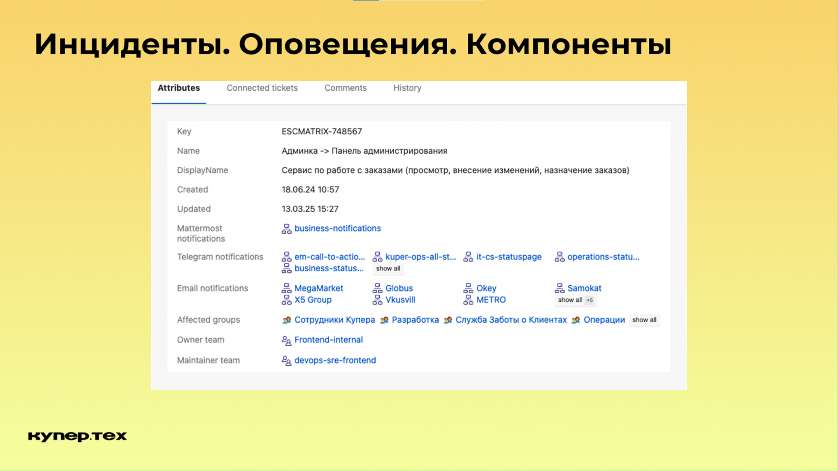Click the team icon next to Frontend-internal
The image size is (838, 471).
coord(286,340)
